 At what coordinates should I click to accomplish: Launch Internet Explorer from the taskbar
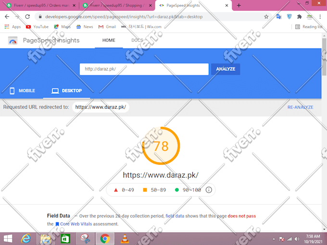click(26, 239)
